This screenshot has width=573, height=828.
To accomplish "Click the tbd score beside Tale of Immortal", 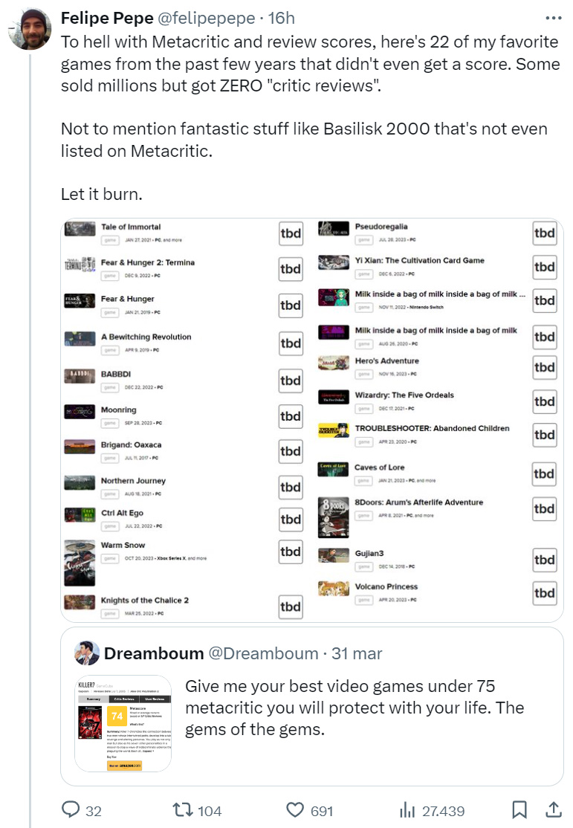I will pyautogui.click(x=290, y=233).
